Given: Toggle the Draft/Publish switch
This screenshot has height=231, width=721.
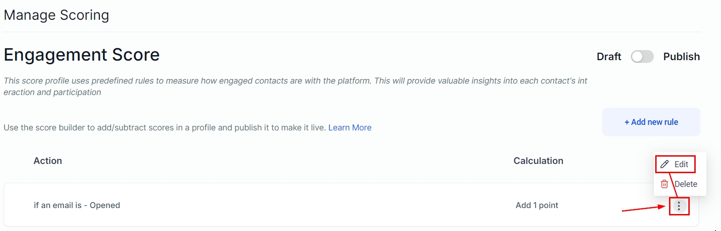Looking at the screenshot, I should (642, 56).
